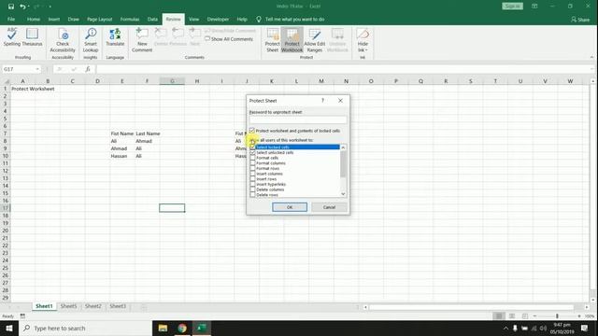Open the notification center icon
This screenshot has height=336, width=598.
point(584,328)
